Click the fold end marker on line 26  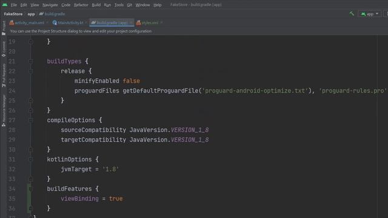[31, 110]
